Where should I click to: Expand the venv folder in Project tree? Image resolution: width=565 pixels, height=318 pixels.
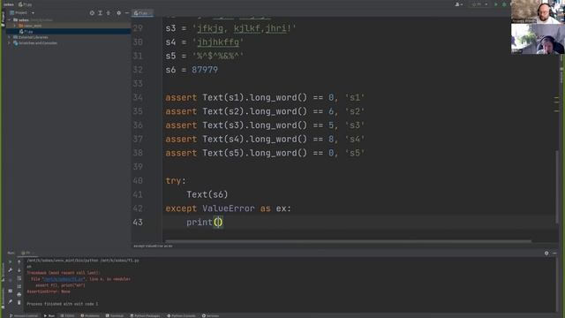(x=14, y=26)
